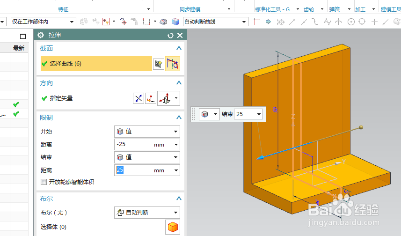Open the rectangle selection mode arrow

click(x=155, y=22)
